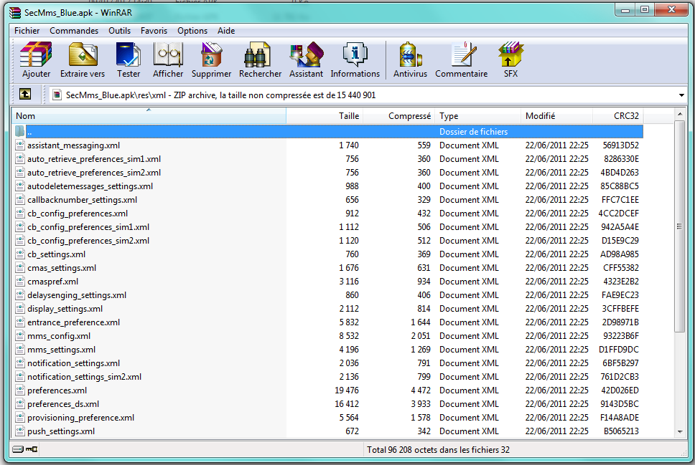Start the Antivirus scan tool
This screenshot has height=465, width=695.
(x=410, y=60)
